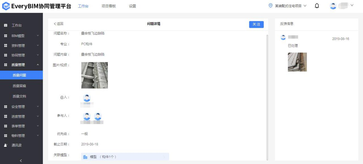Click the 协同管理 sidebar icon
Image resolution: width=363 pixels, height=164 pixels.
[x=5, y=55]
